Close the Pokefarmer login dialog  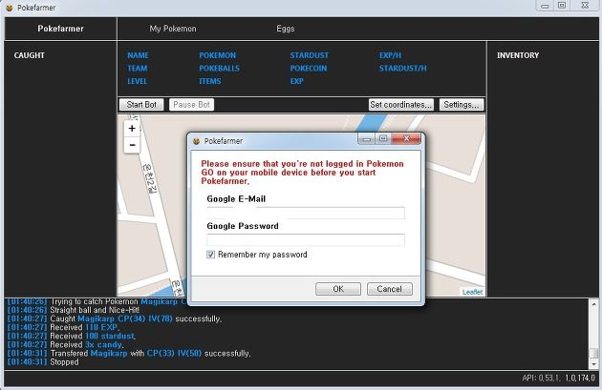pyautogui.click(x=406, y=138)
